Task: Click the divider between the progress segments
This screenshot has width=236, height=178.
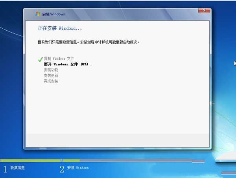Action: coord(62,160)
